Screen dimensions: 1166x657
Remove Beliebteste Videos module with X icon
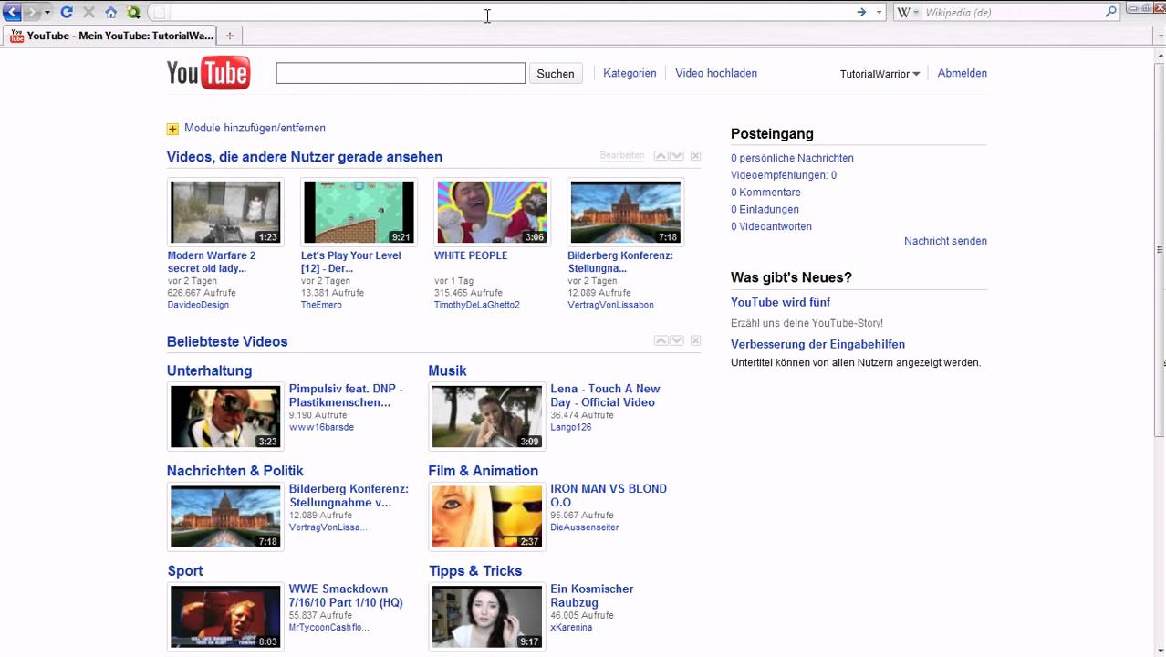point(695,340)
